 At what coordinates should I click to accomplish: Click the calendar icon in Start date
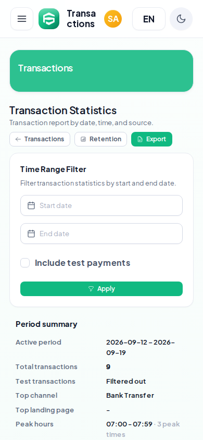[31, 205]
